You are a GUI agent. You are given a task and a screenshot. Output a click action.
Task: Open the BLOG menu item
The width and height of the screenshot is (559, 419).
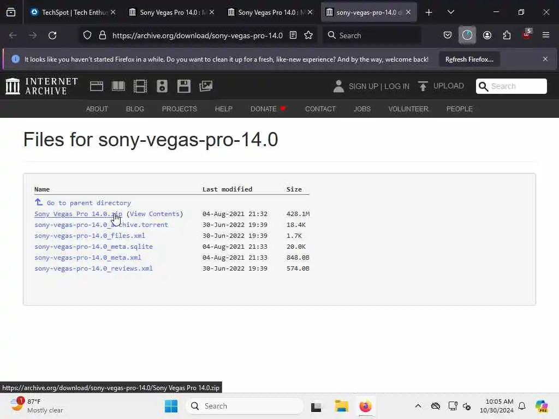click(135, 109)
